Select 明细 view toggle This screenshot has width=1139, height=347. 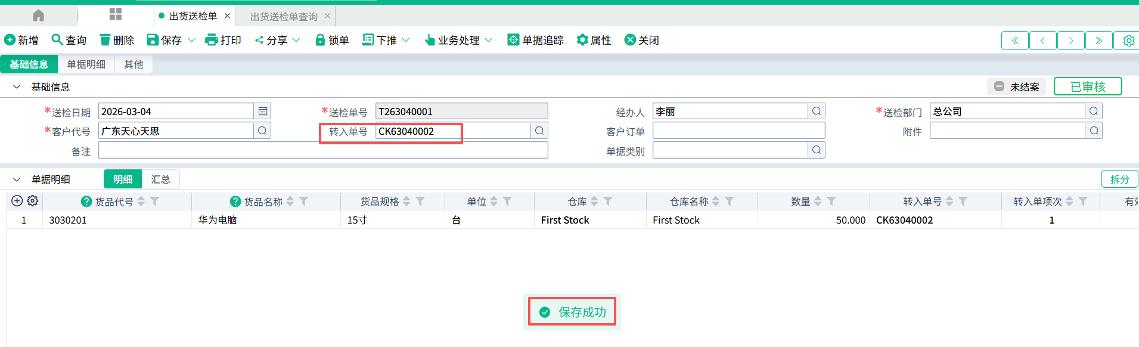point(123,179)
